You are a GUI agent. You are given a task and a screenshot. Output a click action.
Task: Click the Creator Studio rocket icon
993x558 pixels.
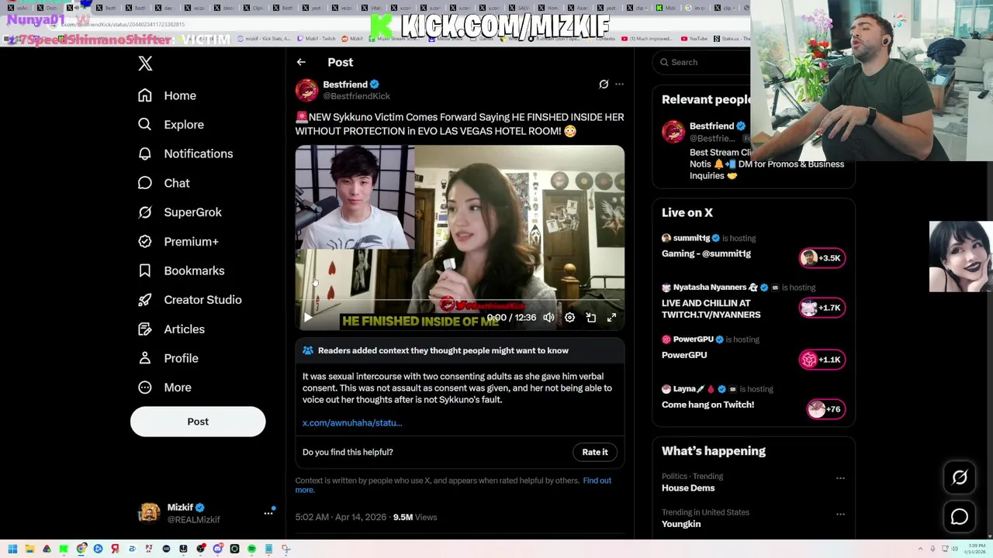click(x=145, y=300)
